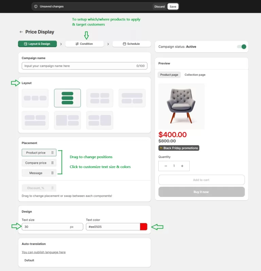
Task: Go to the Schedule step
Action: point(132,44)
